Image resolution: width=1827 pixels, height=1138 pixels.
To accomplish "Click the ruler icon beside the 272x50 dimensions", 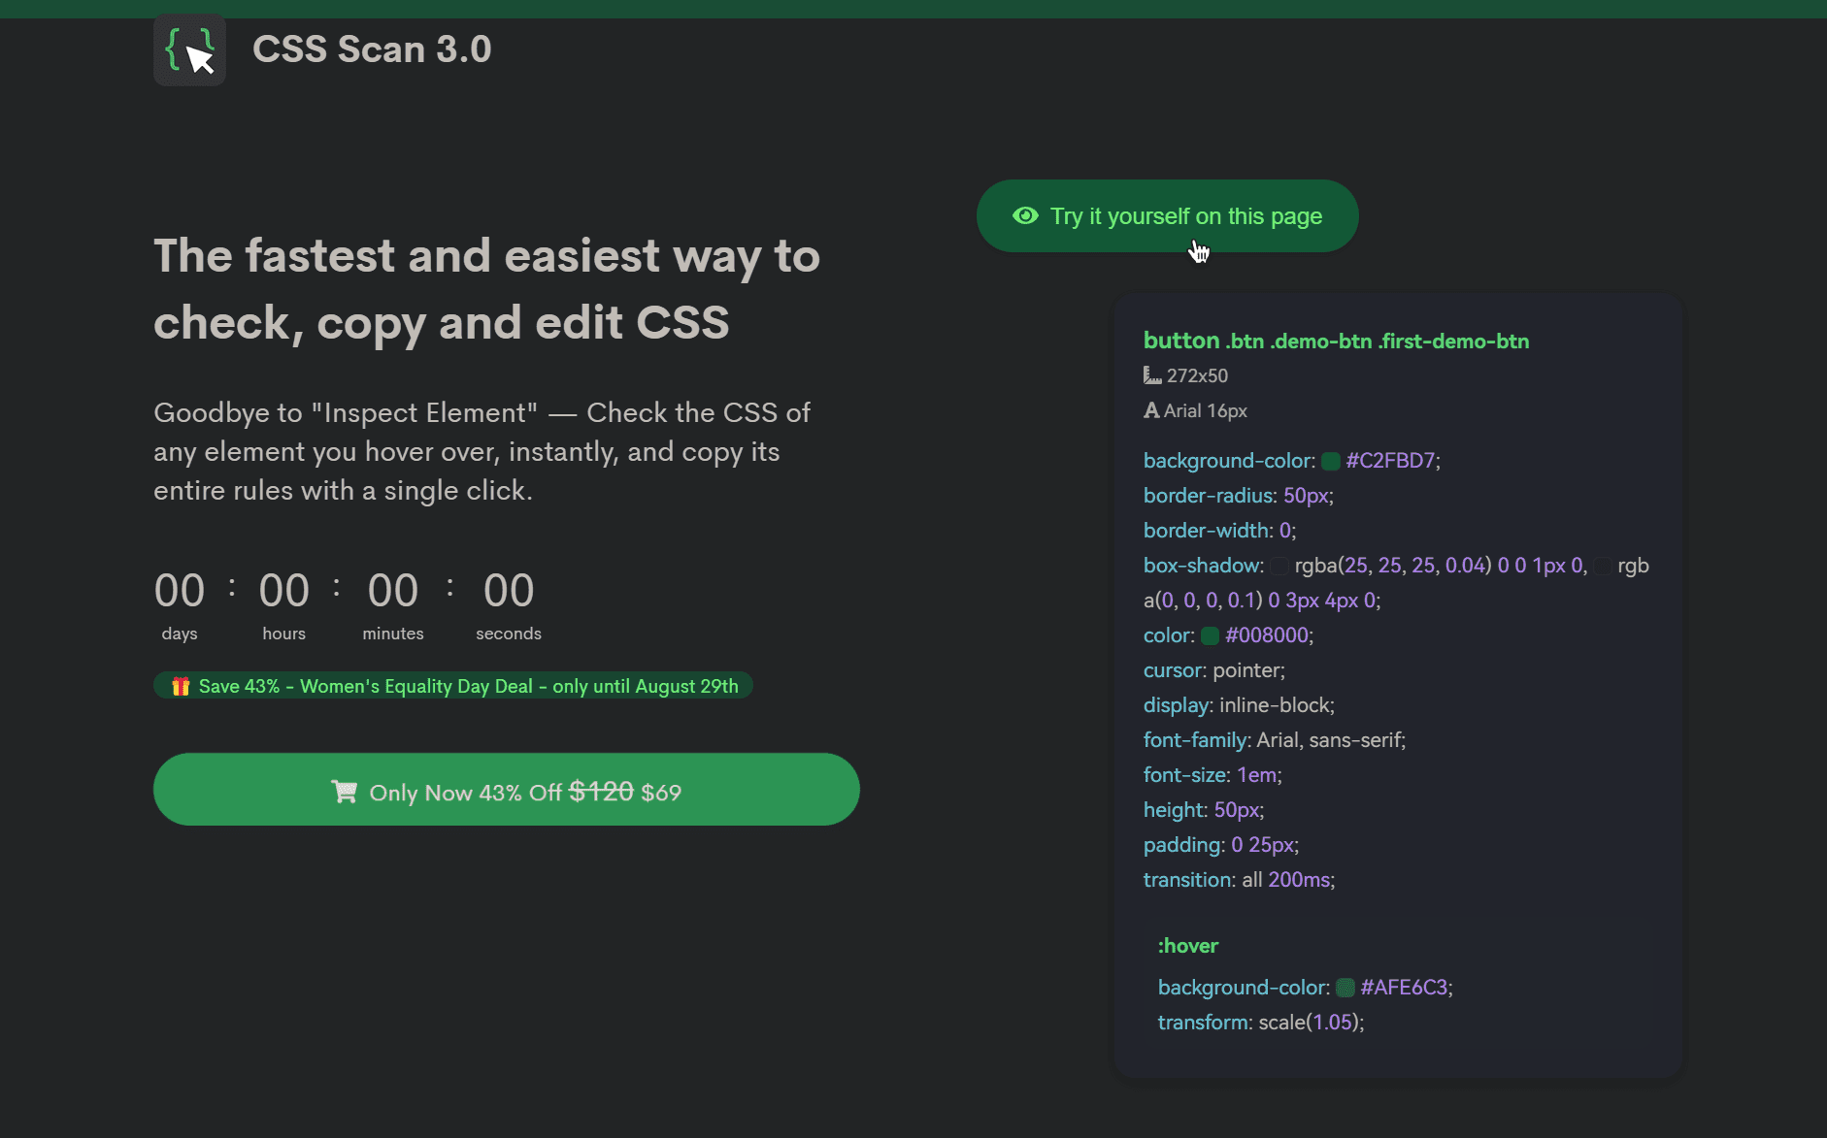I will (1151, 375).
